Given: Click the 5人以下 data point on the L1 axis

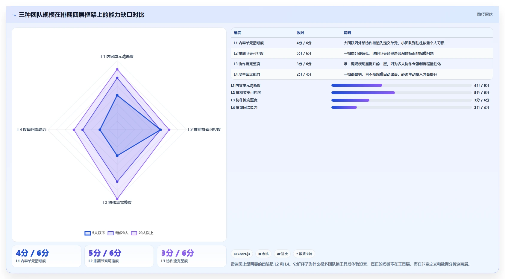Looking at the screenshot, I should 117,95.
